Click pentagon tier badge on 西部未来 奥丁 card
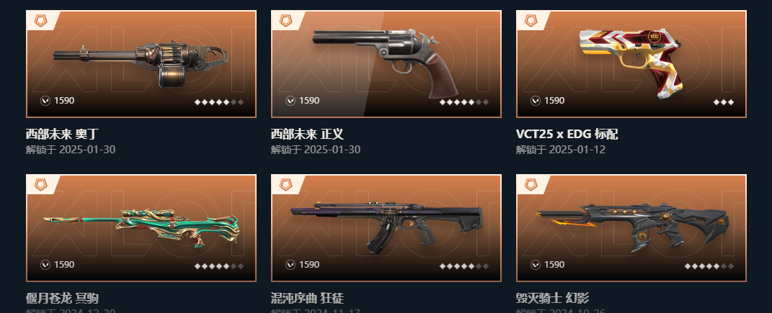 point(41,21)
